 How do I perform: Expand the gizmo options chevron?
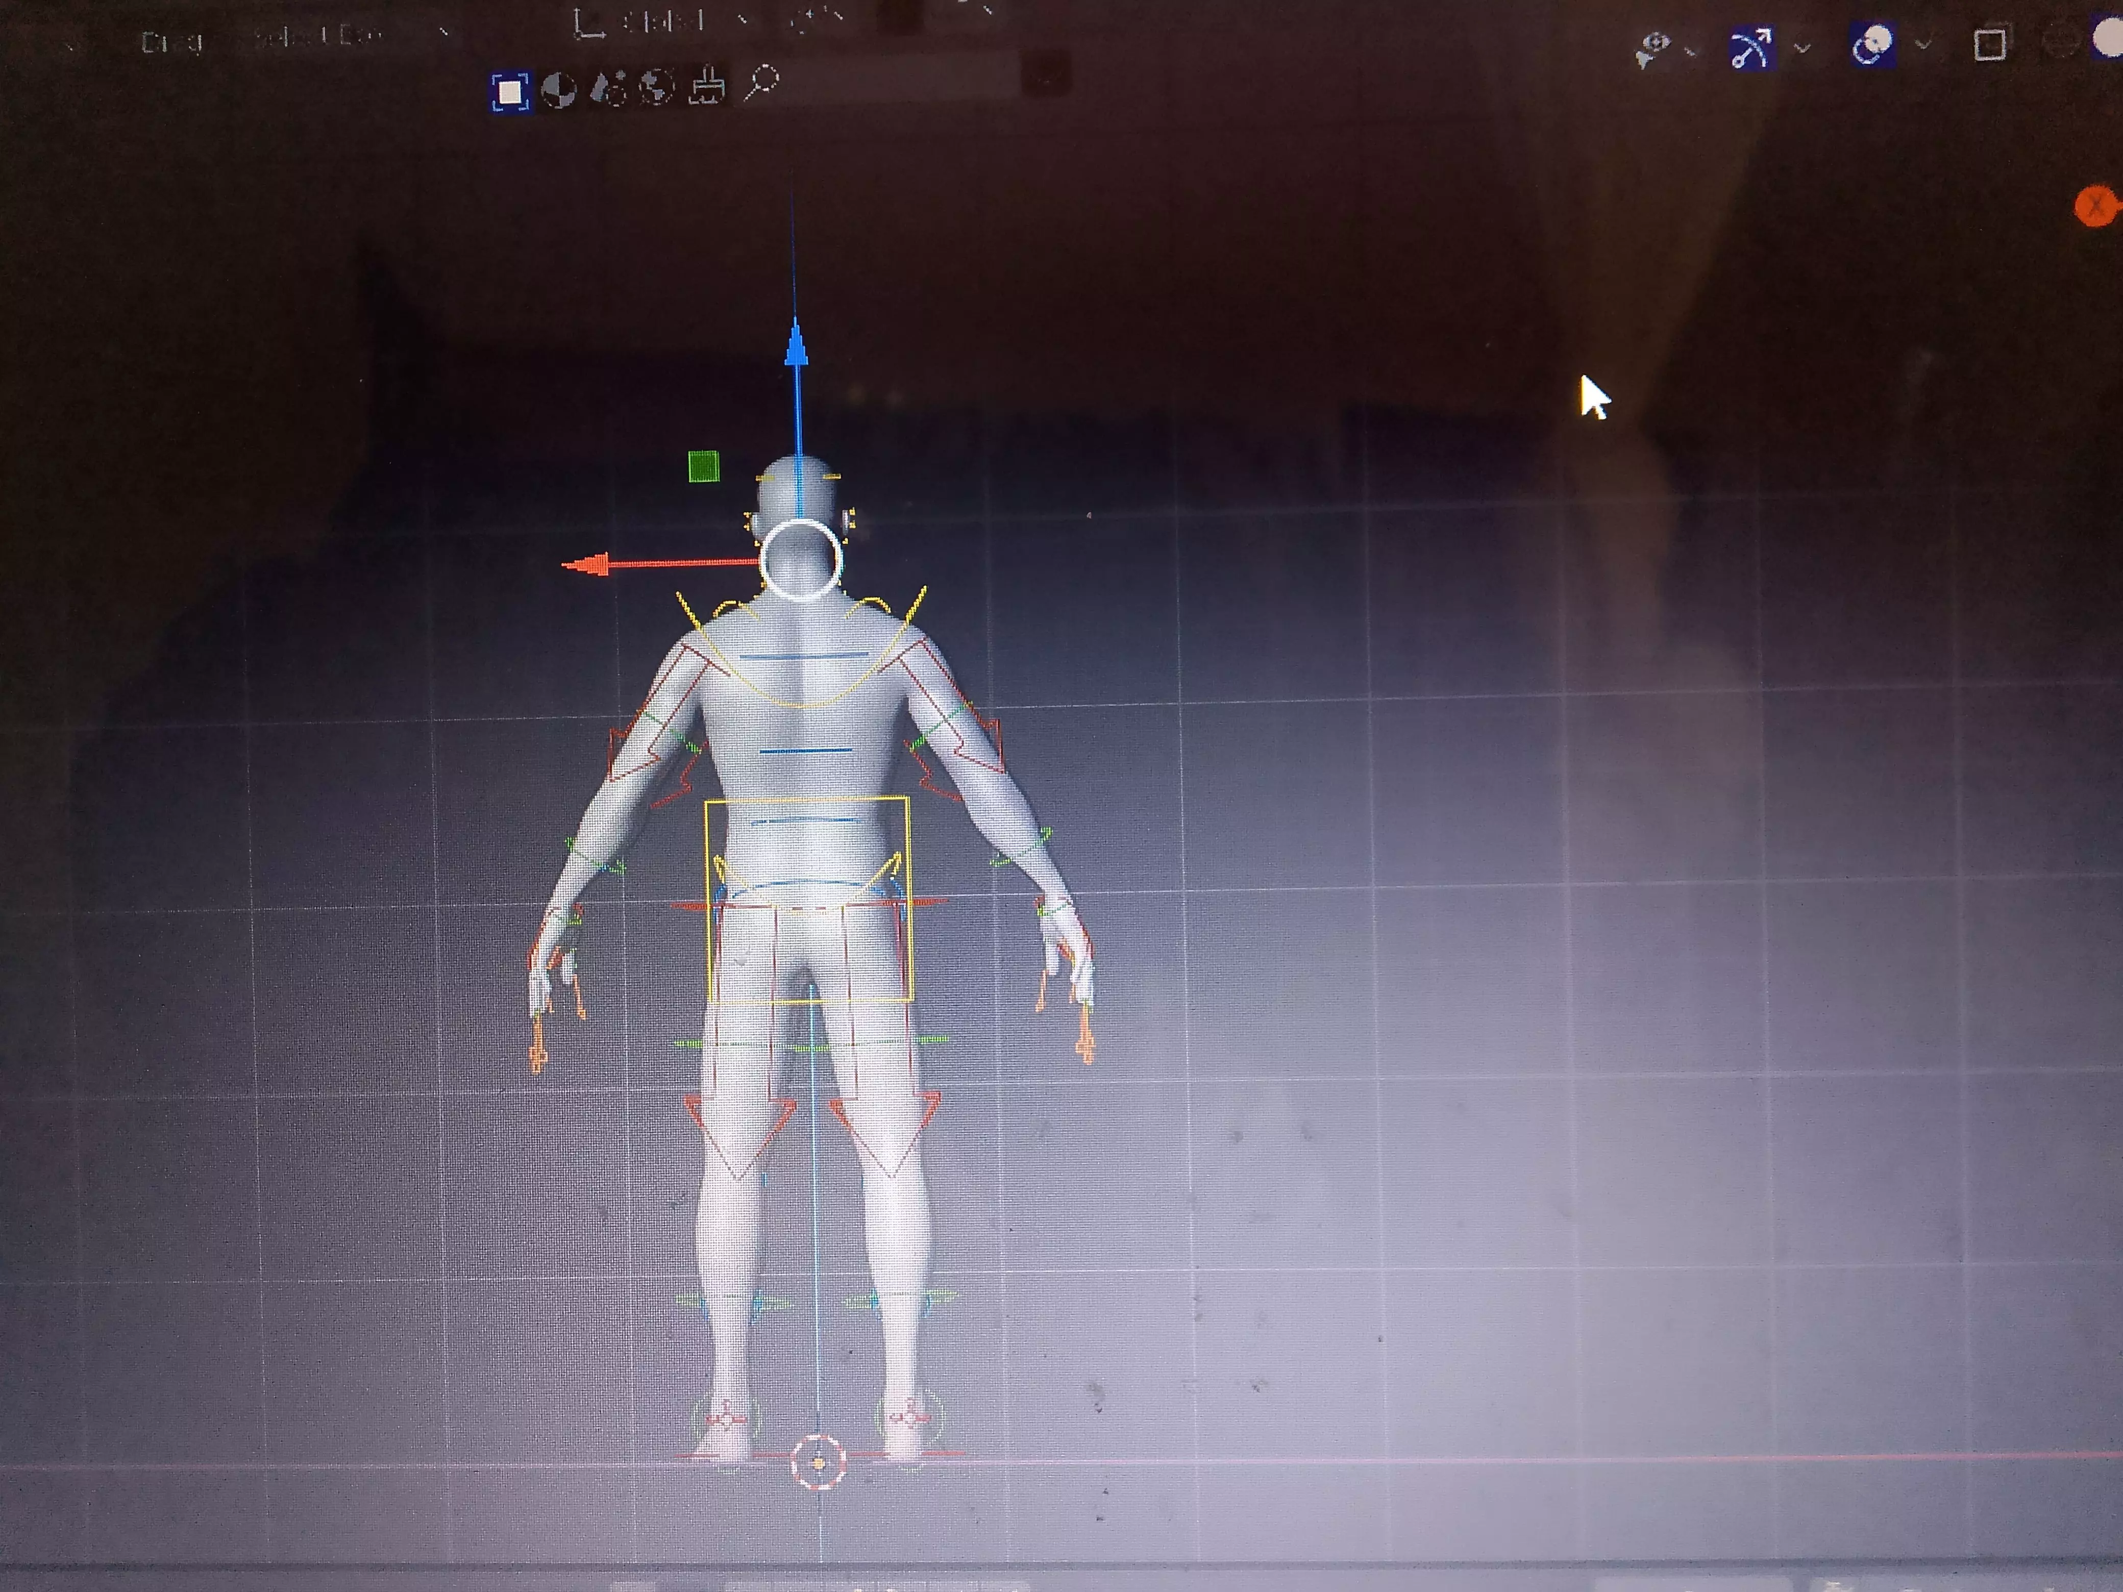1803,47
